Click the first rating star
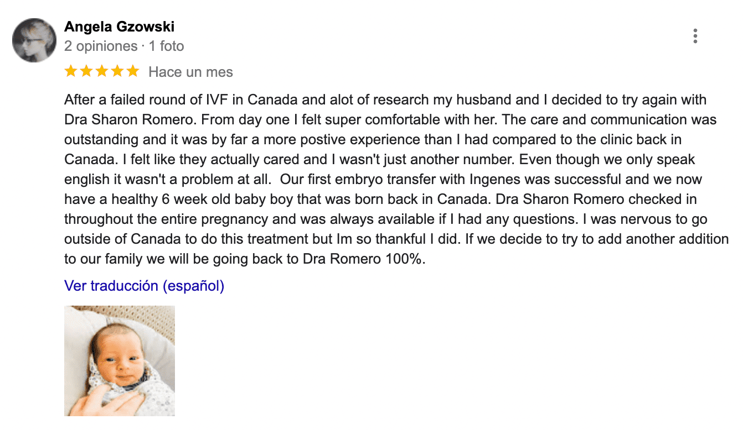The height and width of the screenshot is (430, 743). point(70,71)
